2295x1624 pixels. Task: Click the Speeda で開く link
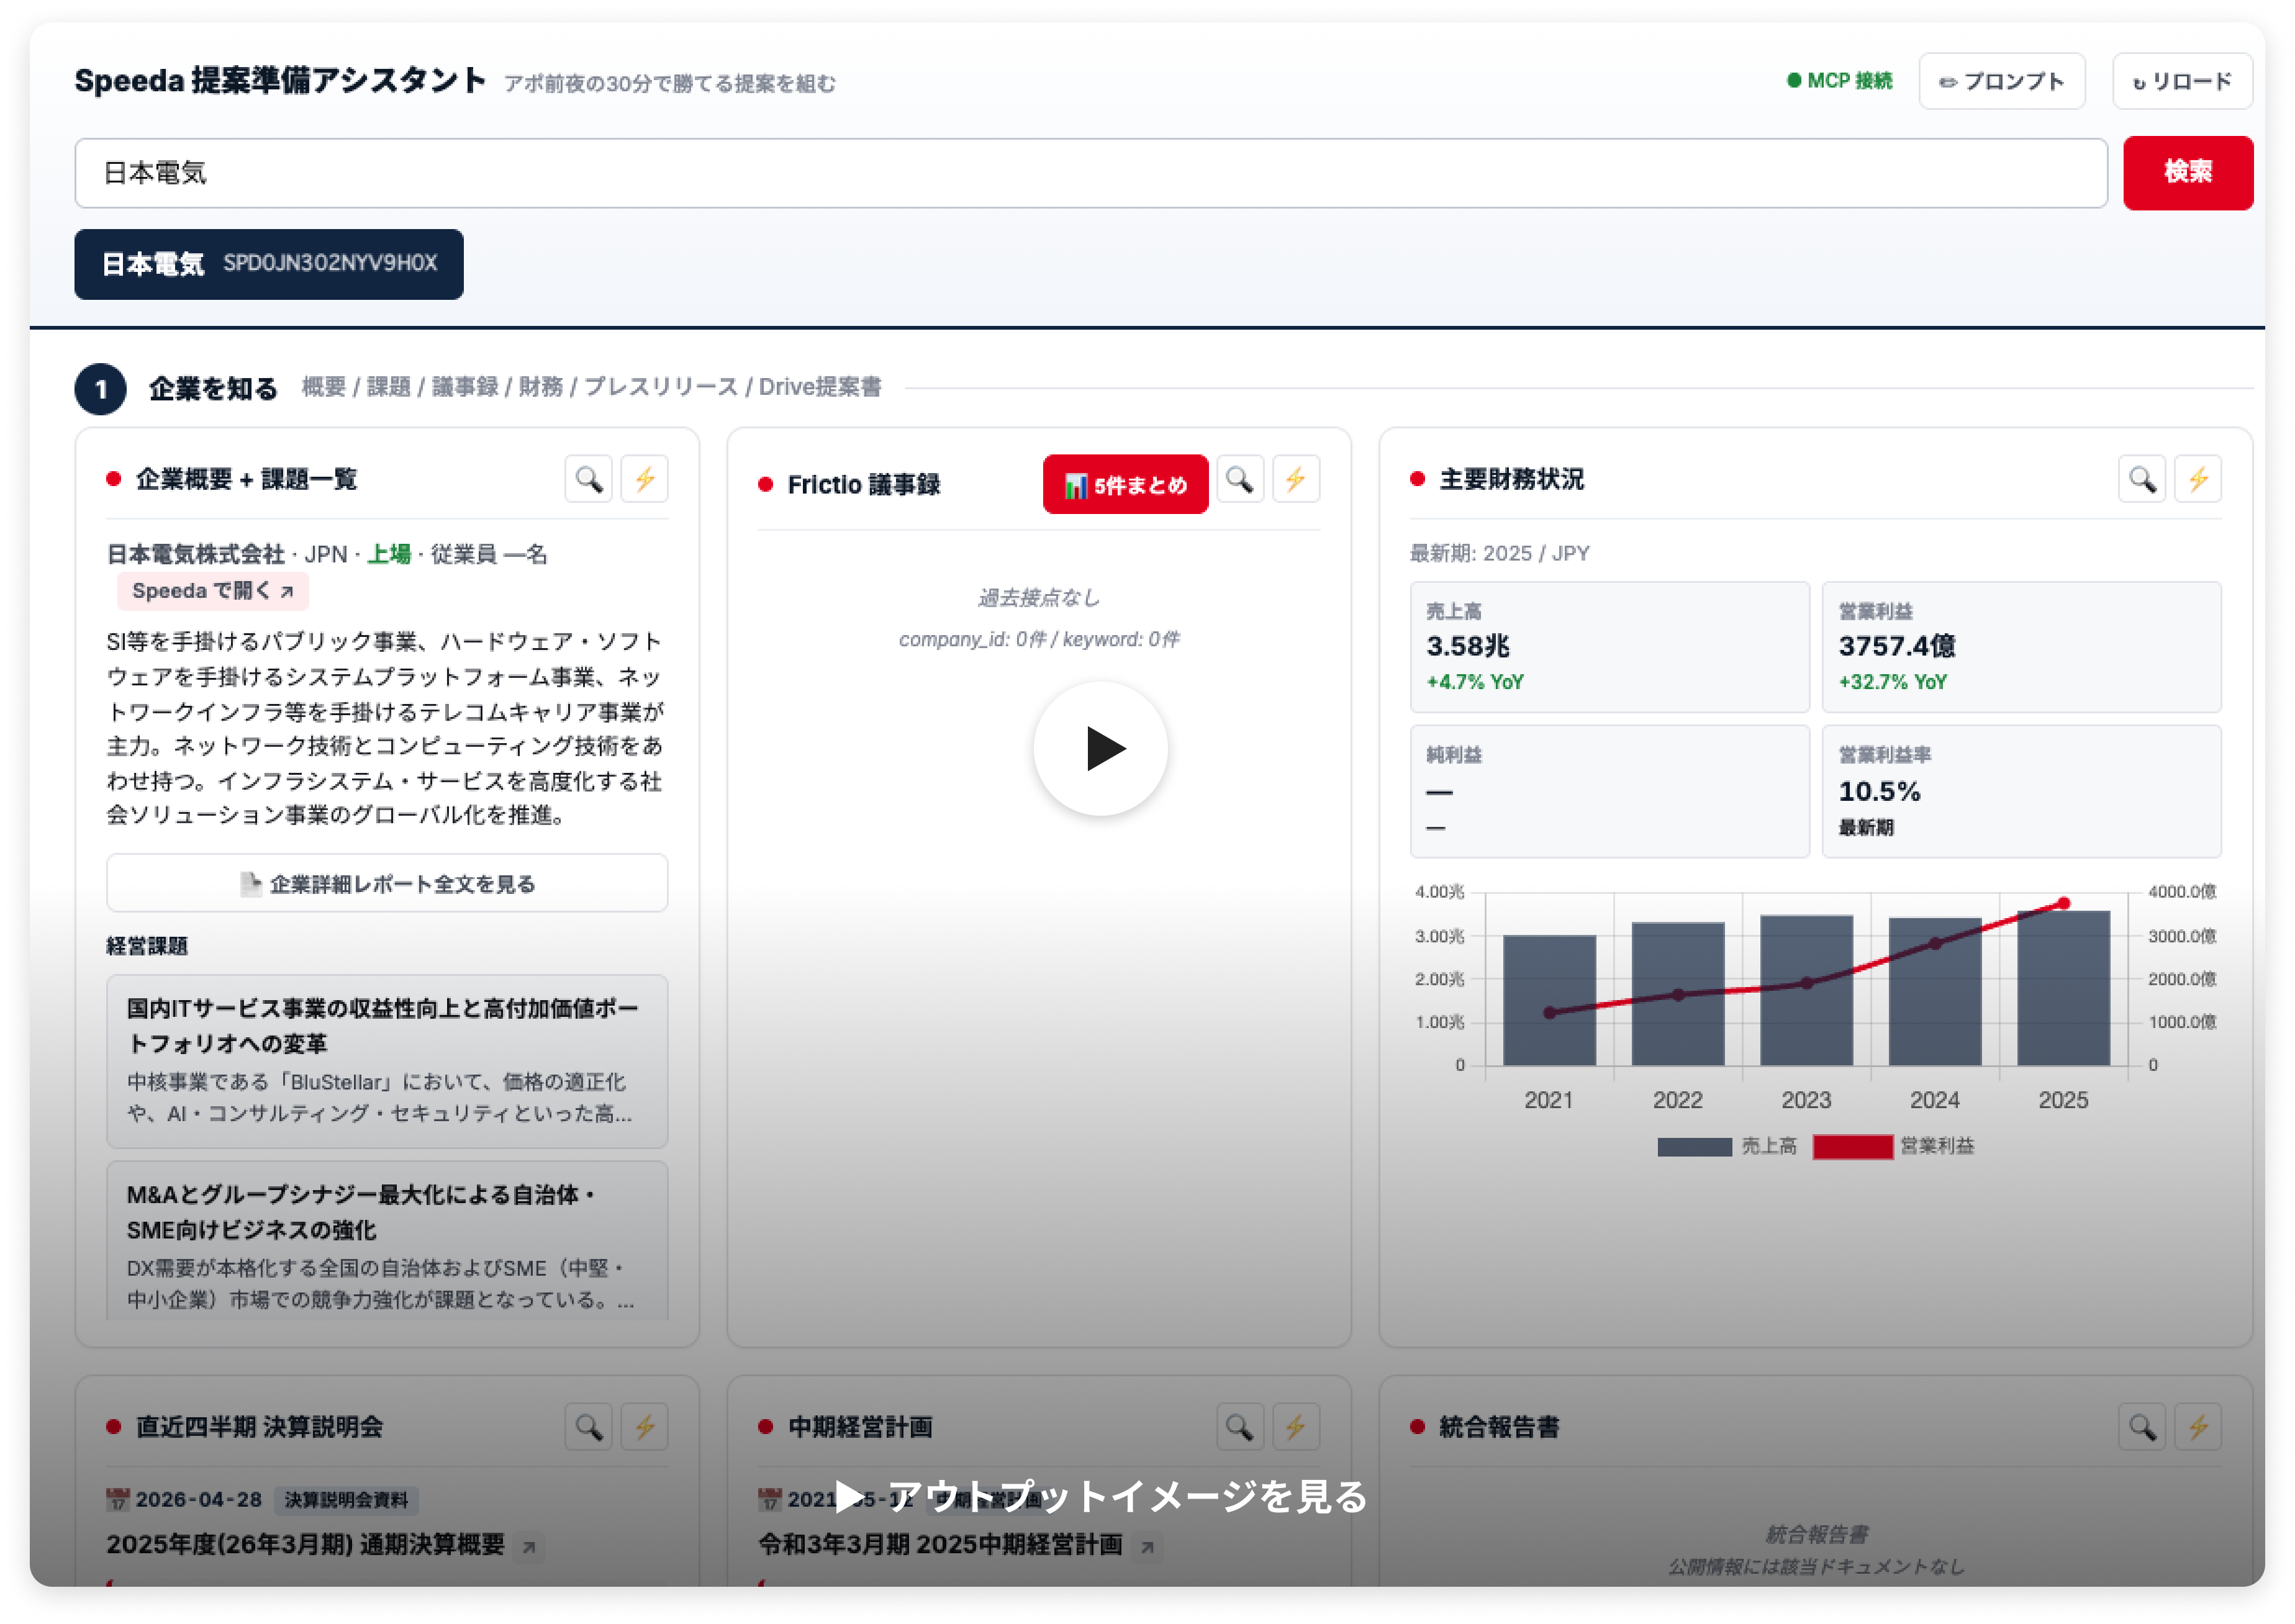(x=212, y=591)
